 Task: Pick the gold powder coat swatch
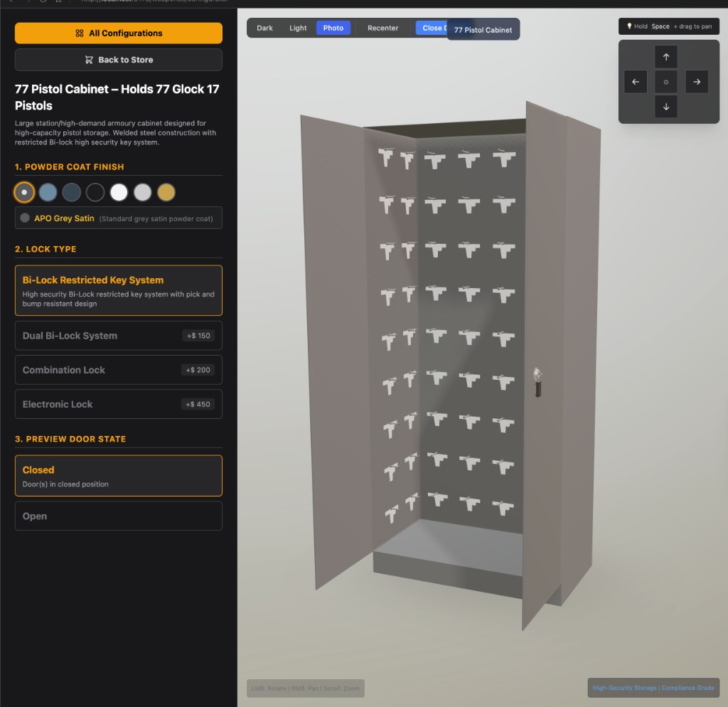[166, 192]
